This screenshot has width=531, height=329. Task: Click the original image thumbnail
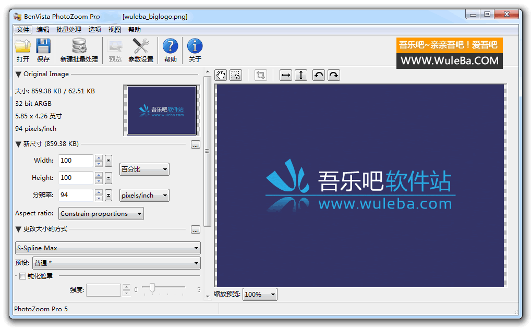[162, 111]
